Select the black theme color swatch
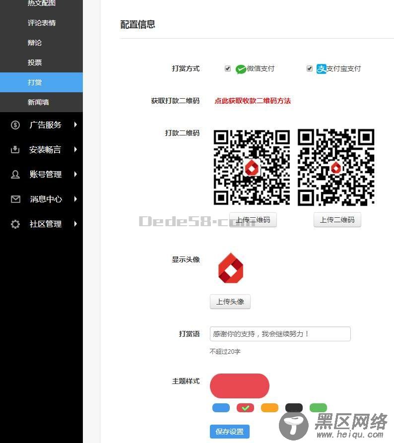394x443 pixels. (294, 408)
